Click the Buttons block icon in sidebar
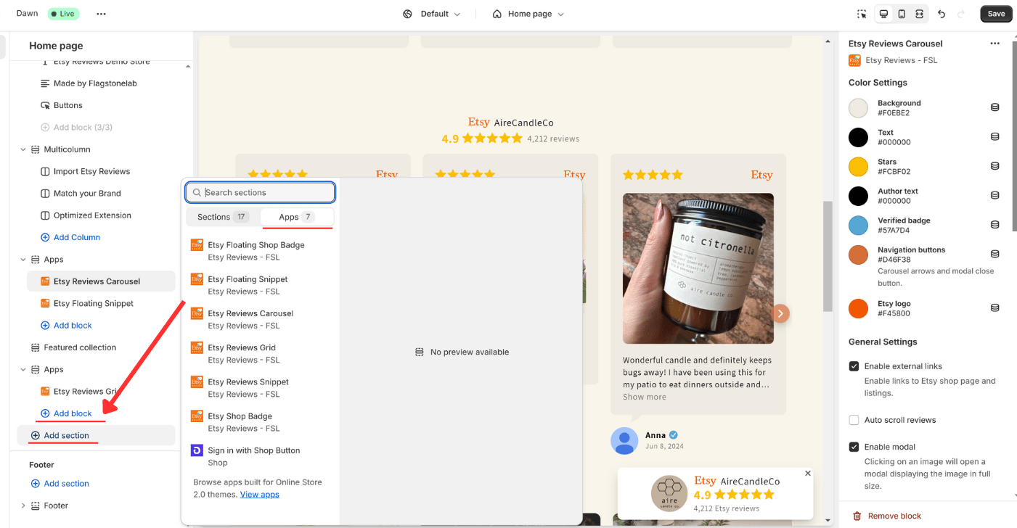 (45, 105)
